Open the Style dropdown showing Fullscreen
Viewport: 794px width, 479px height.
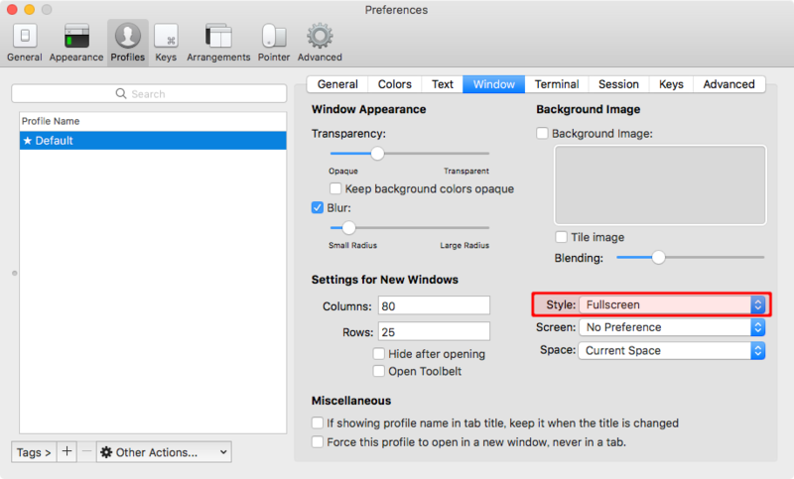point(672,304)
